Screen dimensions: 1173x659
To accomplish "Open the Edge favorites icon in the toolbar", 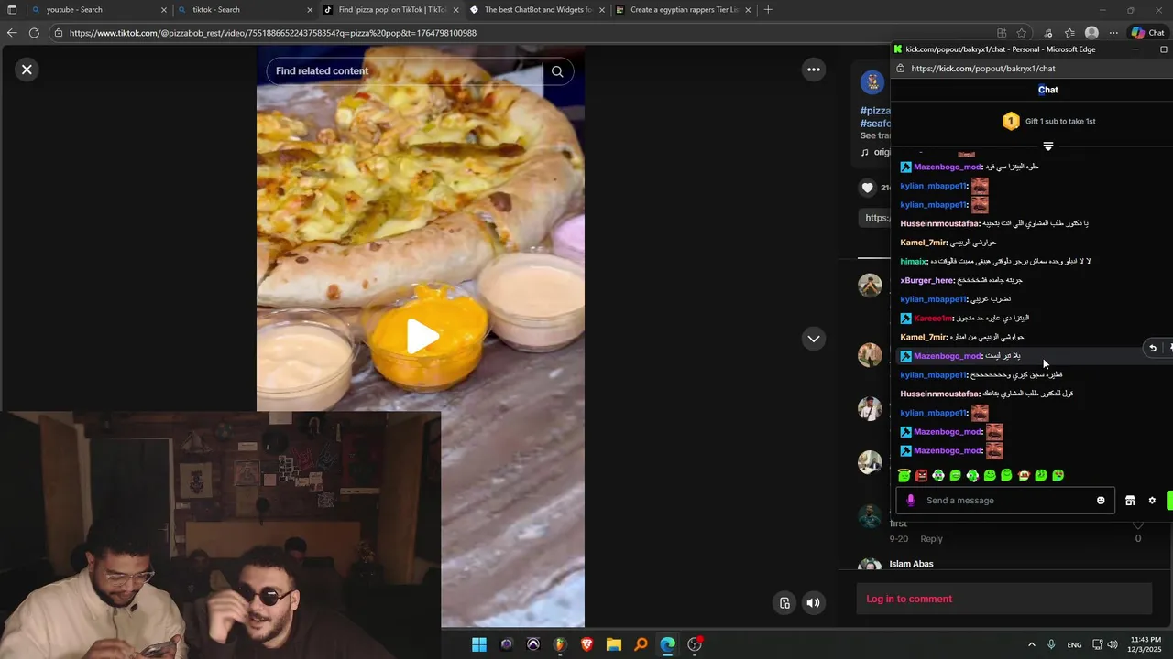I will (x=1069, y=33).
